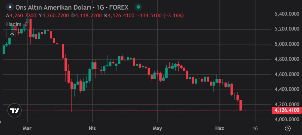
Task: Select the Mar label on time axis
Action: click(x=27, y=128)
